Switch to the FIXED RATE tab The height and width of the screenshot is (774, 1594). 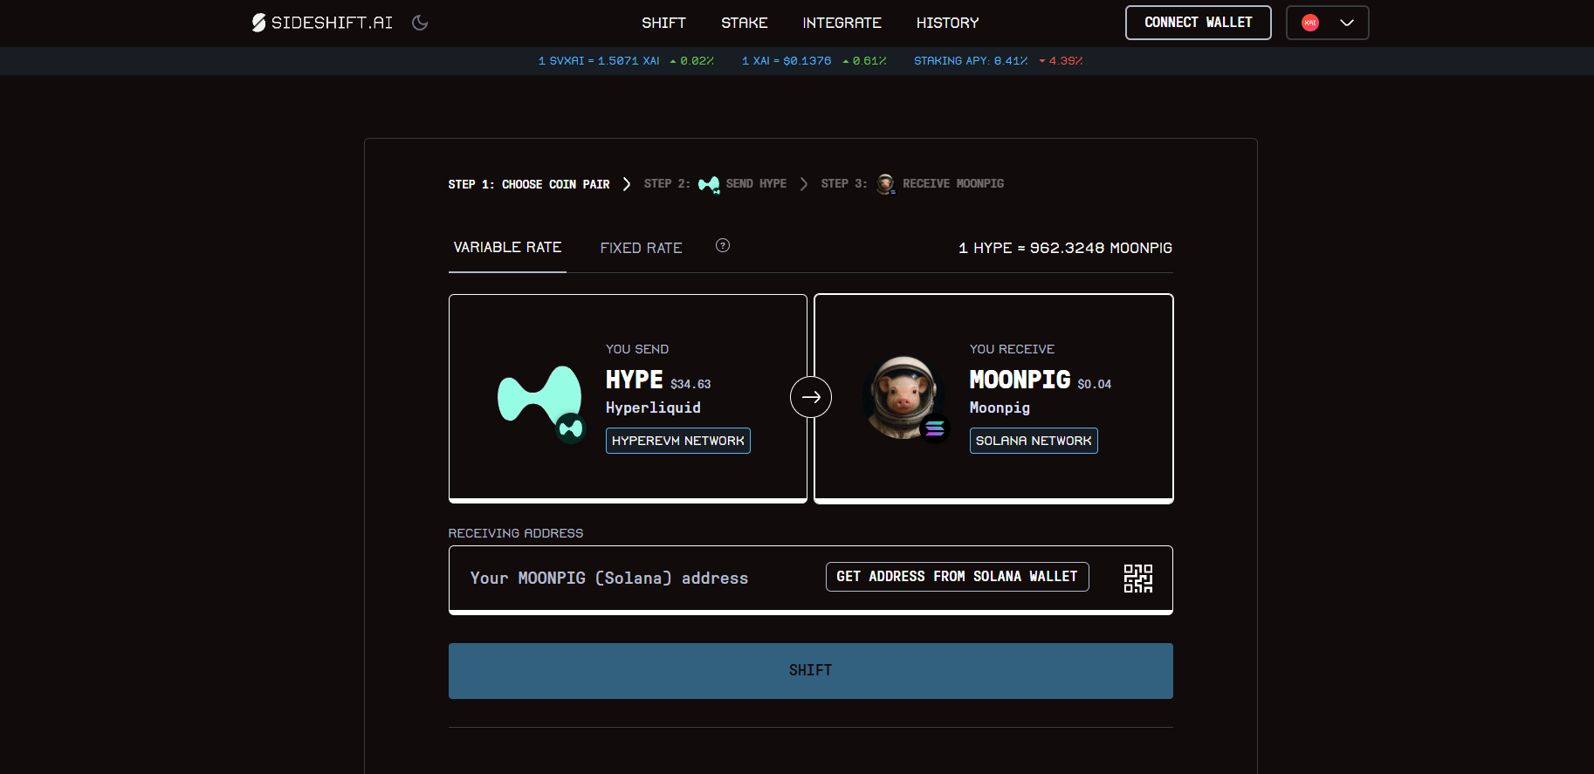coord(641,248)
